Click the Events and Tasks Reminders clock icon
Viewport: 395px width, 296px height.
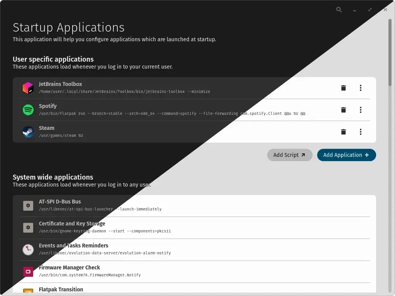pyautogui.click(x=28, y=249)
